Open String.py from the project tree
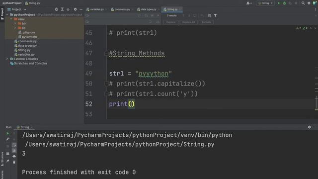Image resolution: width=318 pixels, height=179 pixels. (22, 50)
